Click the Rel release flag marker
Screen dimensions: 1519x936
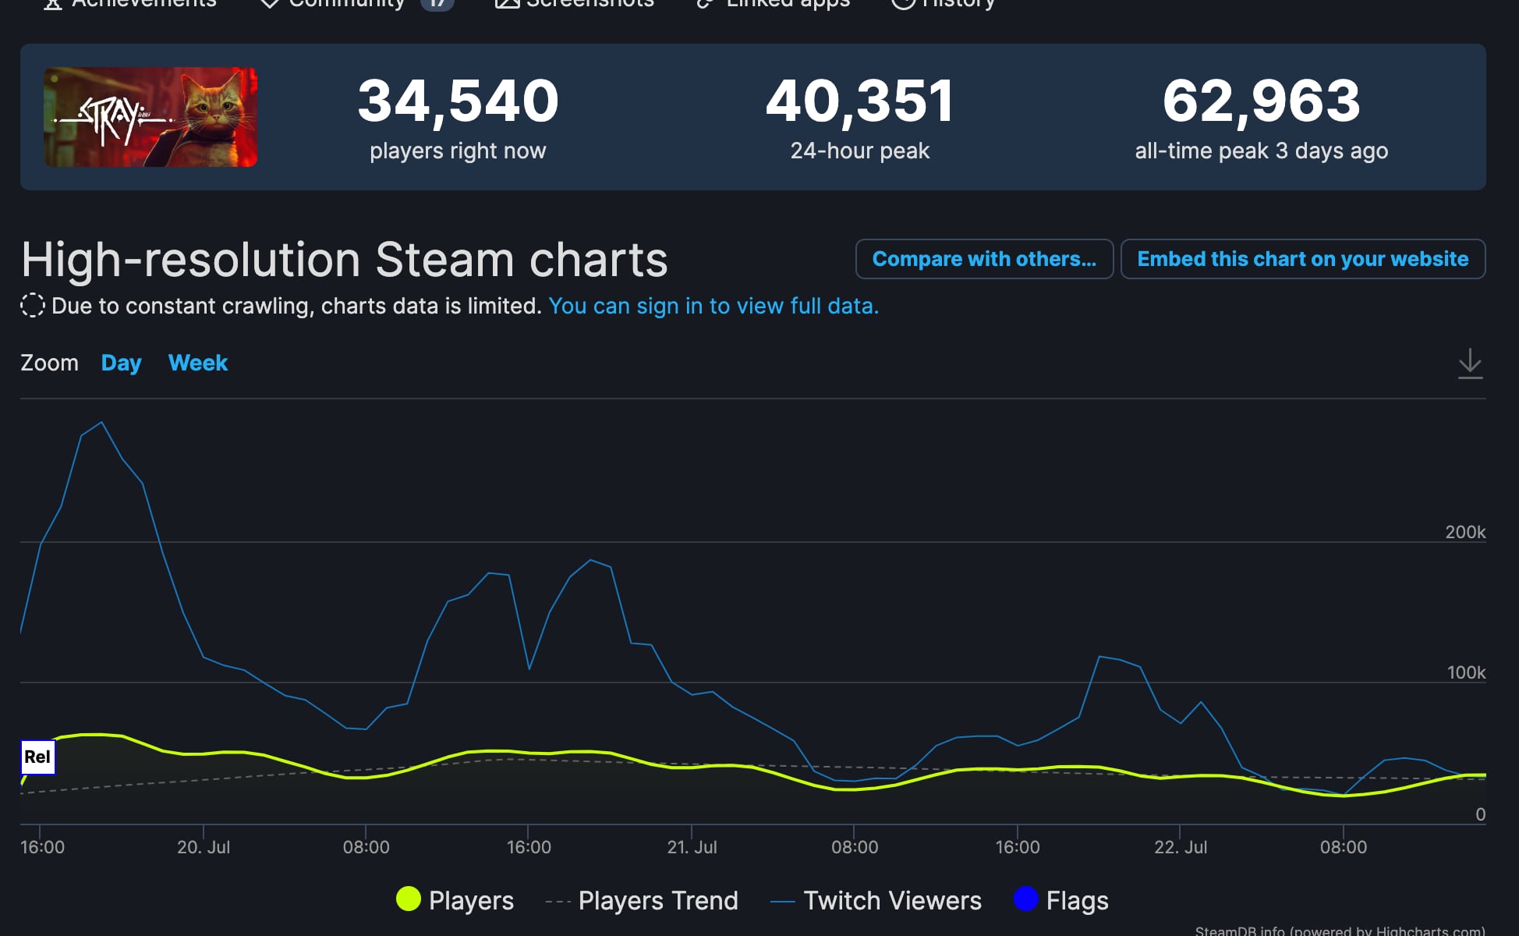click(x=37, y=757)
